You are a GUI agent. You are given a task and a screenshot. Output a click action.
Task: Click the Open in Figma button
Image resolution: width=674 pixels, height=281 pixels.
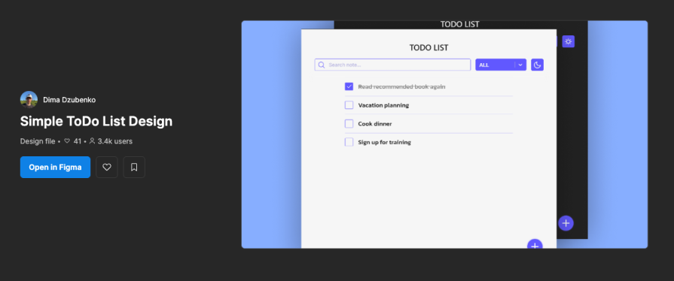coord(55,168)
